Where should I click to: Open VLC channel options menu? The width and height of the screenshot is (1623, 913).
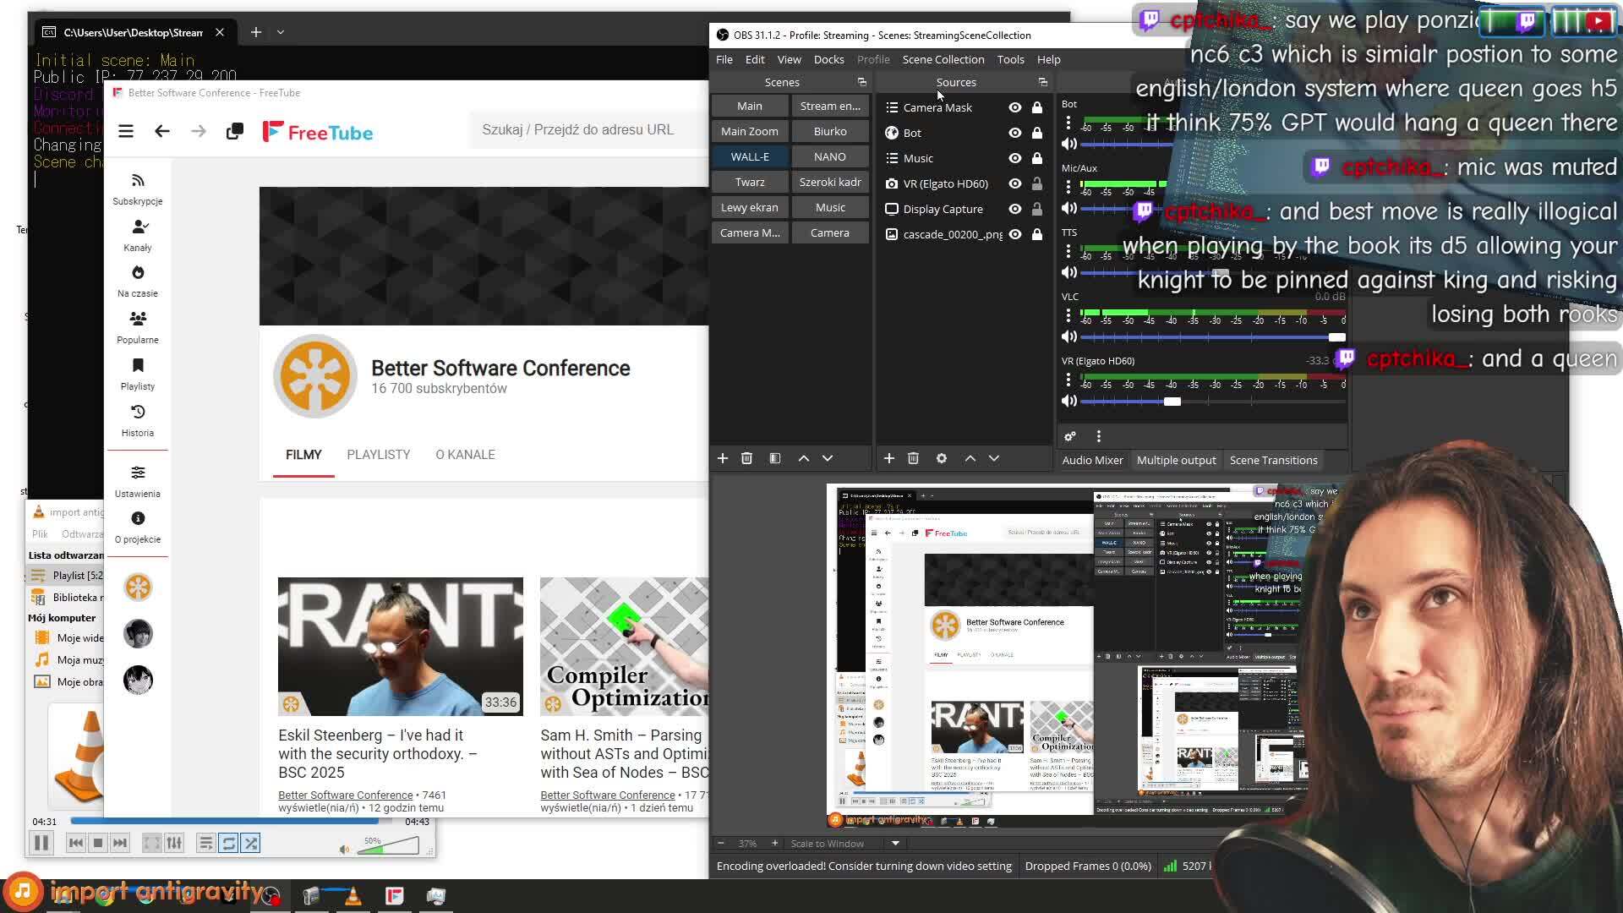tap(1068, 315)
